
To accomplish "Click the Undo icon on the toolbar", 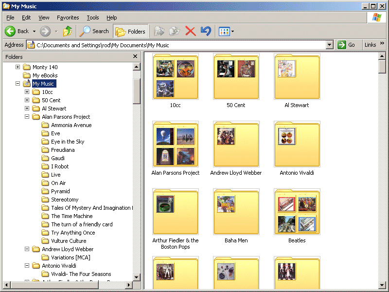I will [205, 31].
